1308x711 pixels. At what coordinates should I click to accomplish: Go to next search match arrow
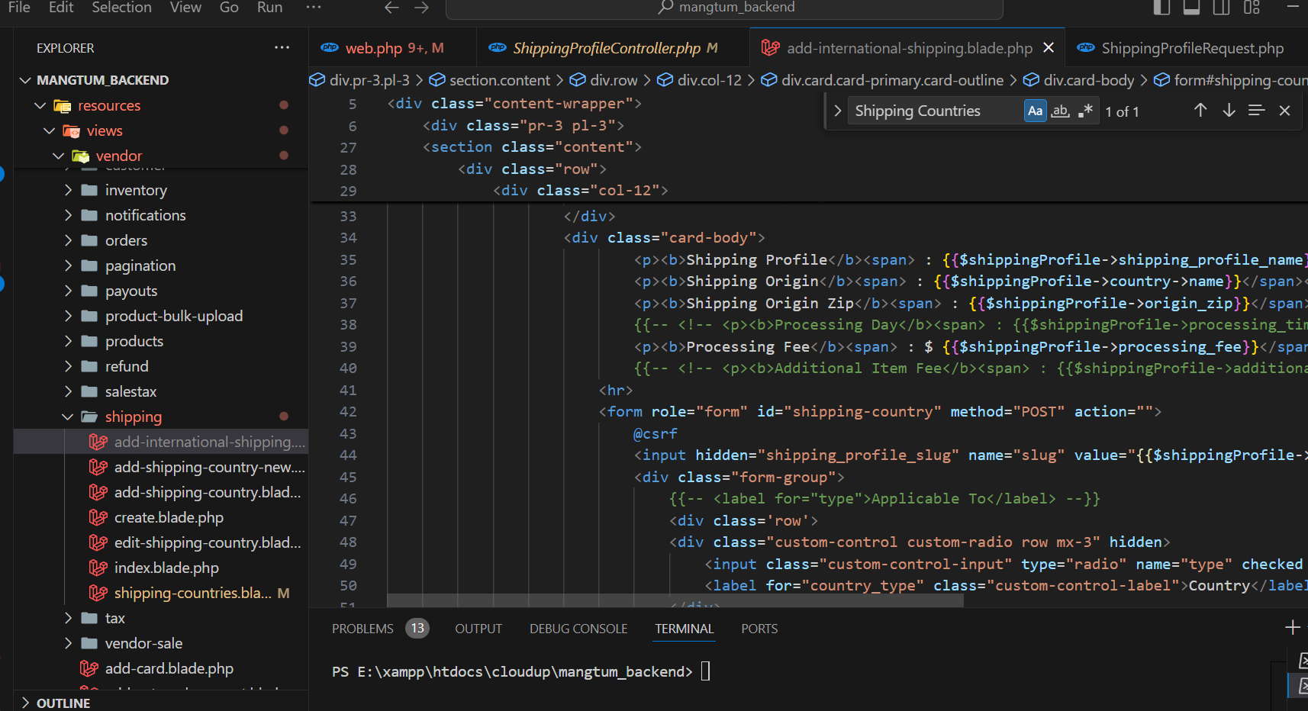(x=1229, y=111)
